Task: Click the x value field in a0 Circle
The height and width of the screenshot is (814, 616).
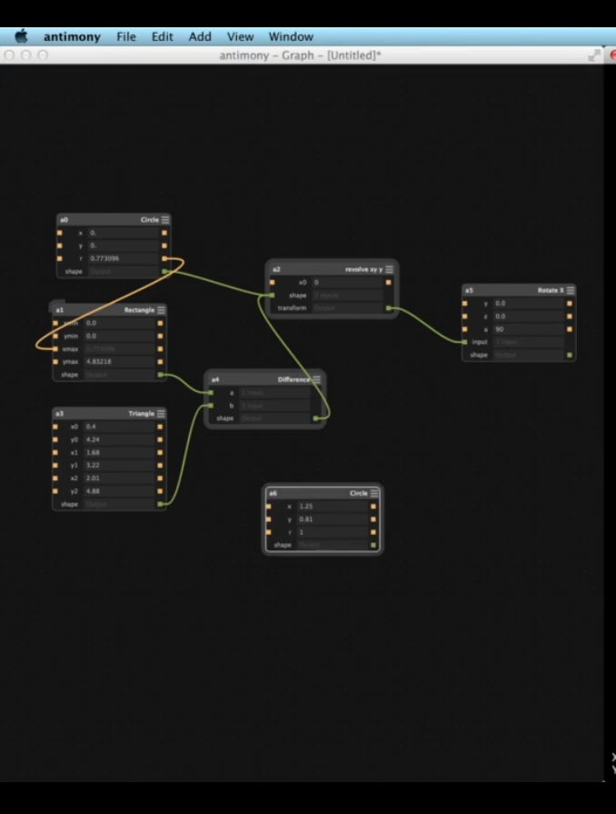Action: (123, 233)
